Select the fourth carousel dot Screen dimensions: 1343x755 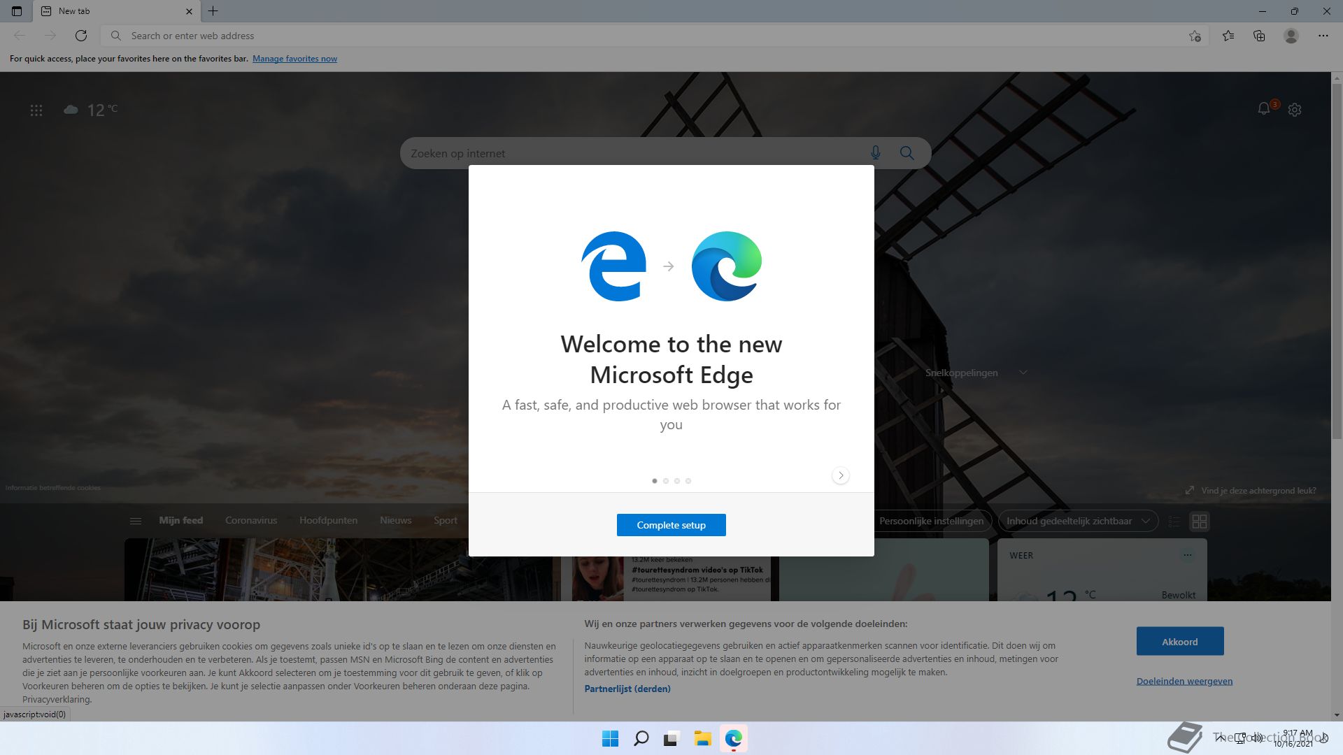[x=688, y=481]
